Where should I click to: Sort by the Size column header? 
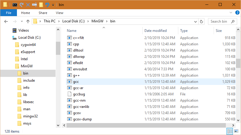tap(218, 31)
